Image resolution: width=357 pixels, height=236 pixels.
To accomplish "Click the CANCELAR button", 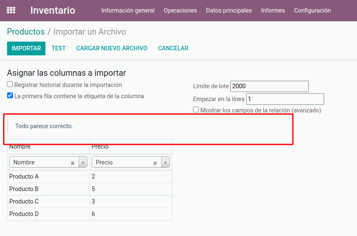I will tap(173, 48).
